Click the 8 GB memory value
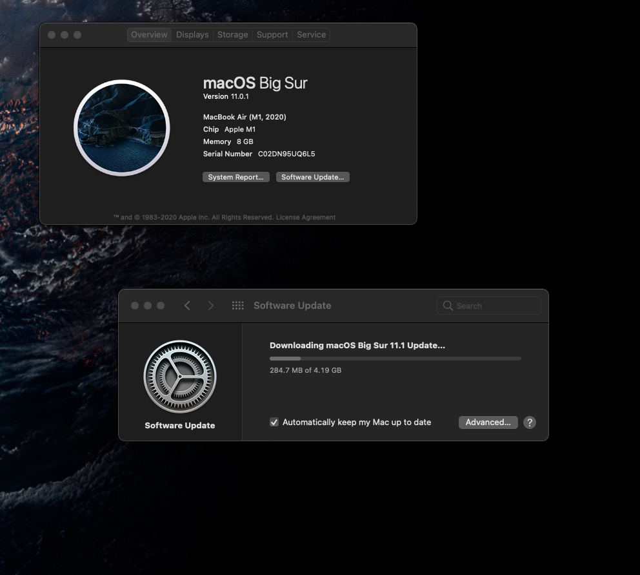This screenshot has height=575, width=640. point(245,141)
